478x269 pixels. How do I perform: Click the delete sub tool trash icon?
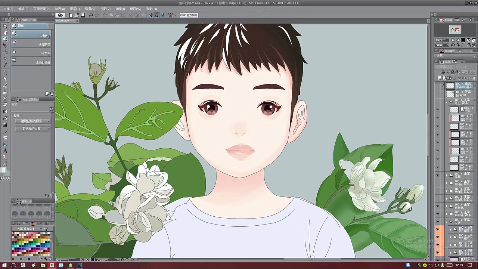point(52,94)
